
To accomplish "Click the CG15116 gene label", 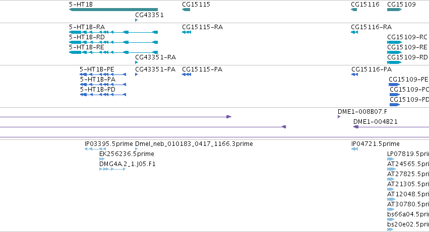I will (365, 5).
